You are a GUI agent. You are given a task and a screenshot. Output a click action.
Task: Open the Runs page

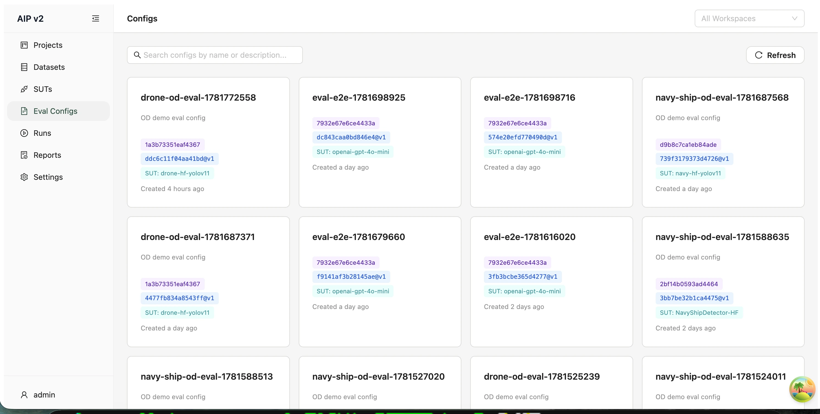click(59, 133)
